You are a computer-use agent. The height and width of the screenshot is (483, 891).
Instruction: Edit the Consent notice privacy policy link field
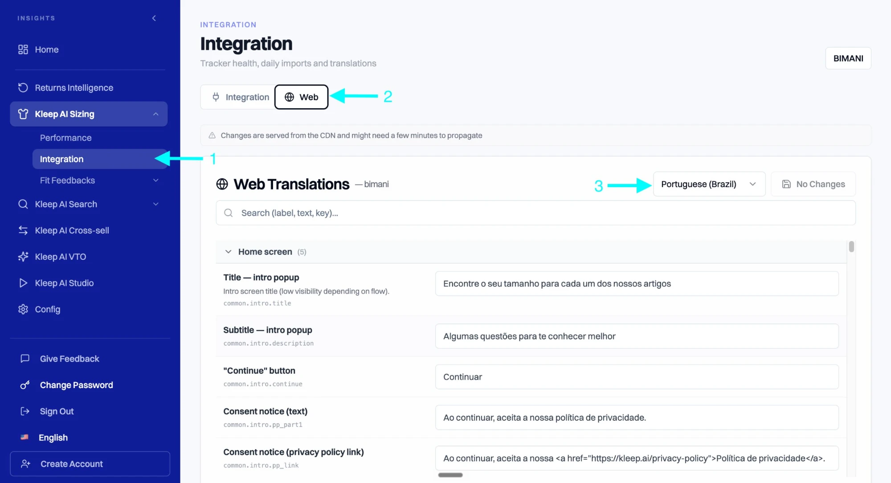(x=637, y=458)
